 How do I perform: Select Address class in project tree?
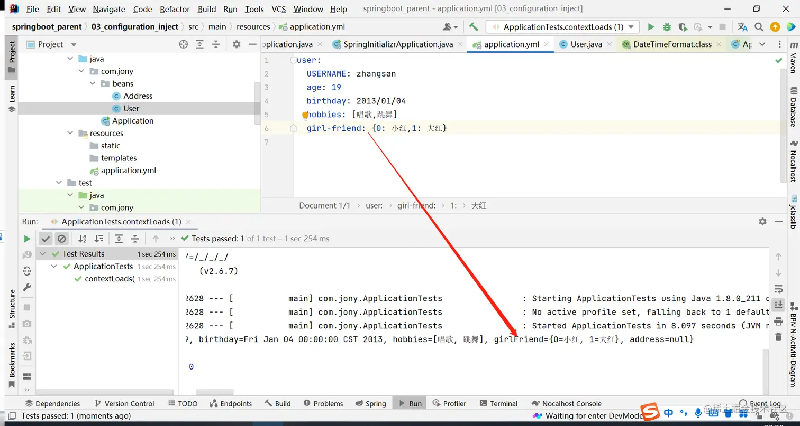[138, 96]
